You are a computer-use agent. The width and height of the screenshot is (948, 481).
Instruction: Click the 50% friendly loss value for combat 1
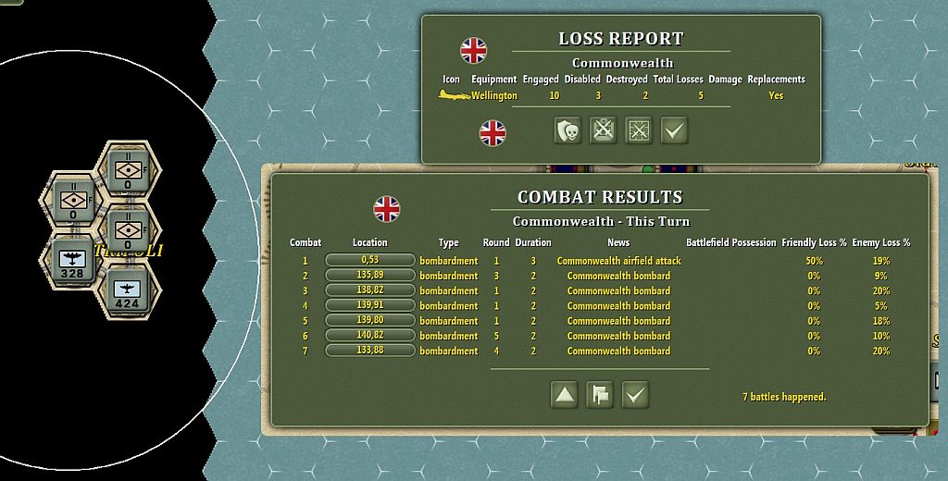click(814, 261)
